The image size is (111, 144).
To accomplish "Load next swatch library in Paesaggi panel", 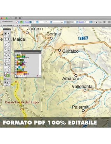I will (x=24, y=76).
